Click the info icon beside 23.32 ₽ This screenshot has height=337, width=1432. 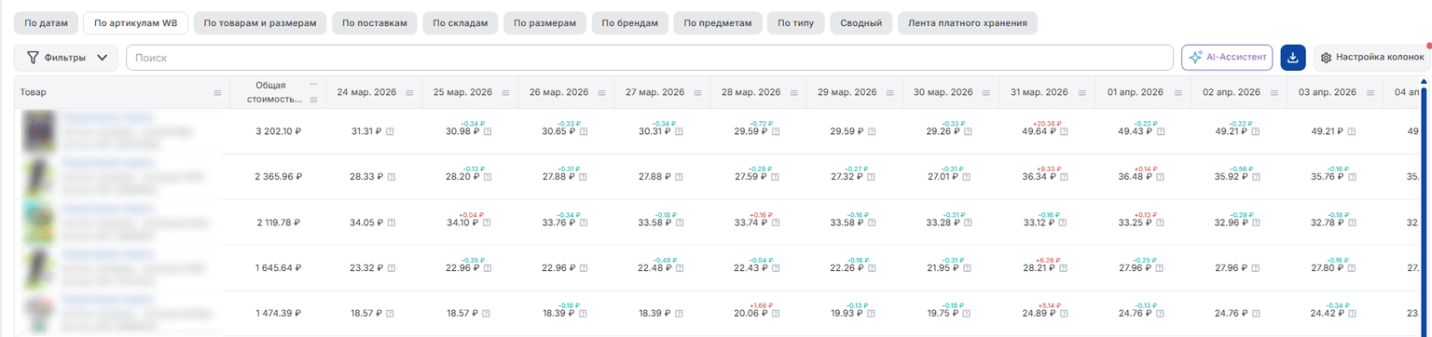(x=391, y=268)
